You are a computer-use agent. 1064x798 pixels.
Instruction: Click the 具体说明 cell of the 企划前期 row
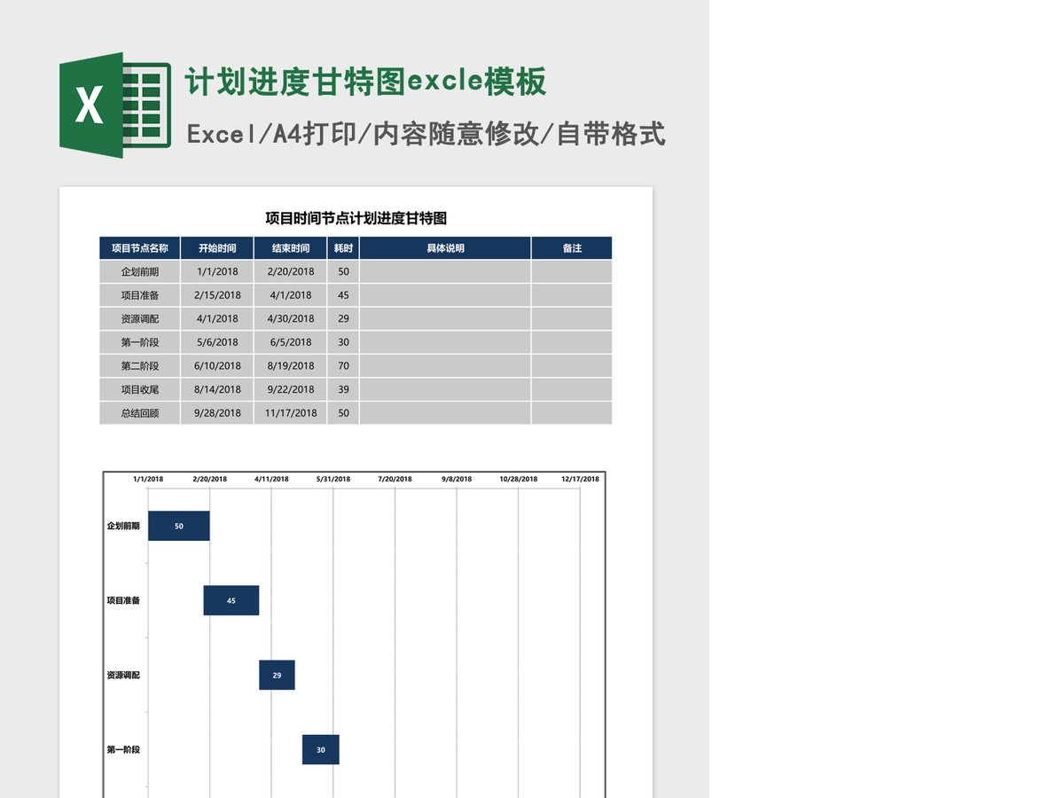445,272
